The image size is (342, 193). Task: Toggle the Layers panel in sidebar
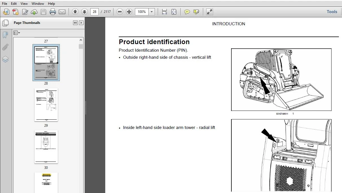pos(5,59)
